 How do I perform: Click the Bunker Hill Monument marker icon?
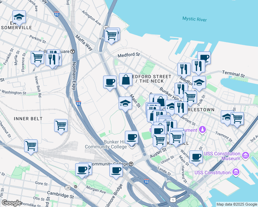point(202,129)
